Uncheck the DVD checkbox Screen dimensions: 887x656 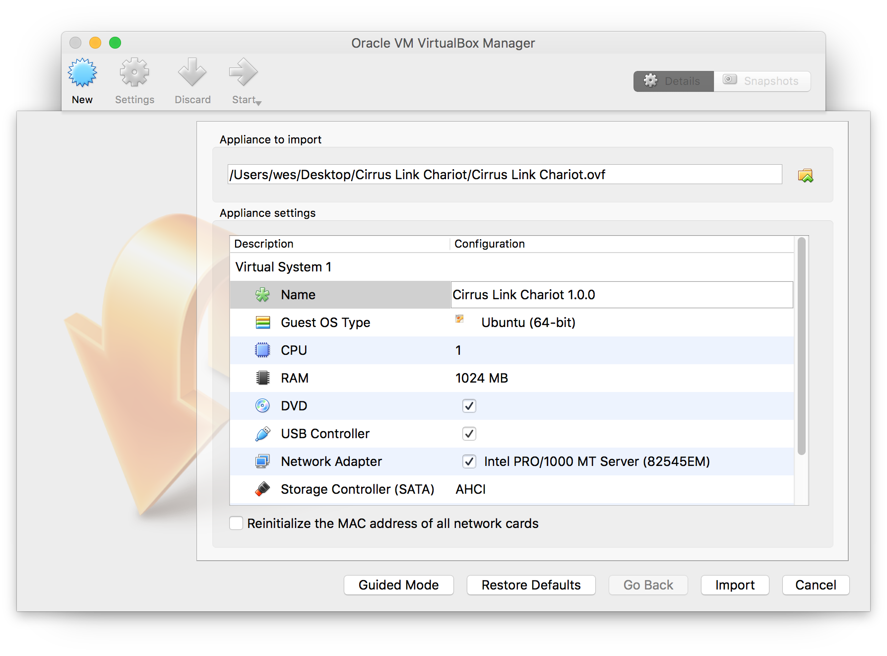tap(469, 406)
